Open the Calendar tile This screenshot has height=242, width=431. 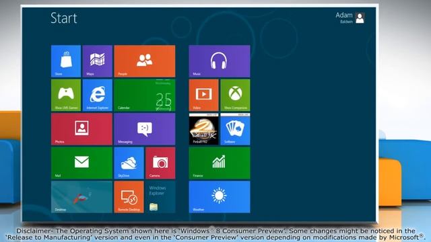click(145, 95)
